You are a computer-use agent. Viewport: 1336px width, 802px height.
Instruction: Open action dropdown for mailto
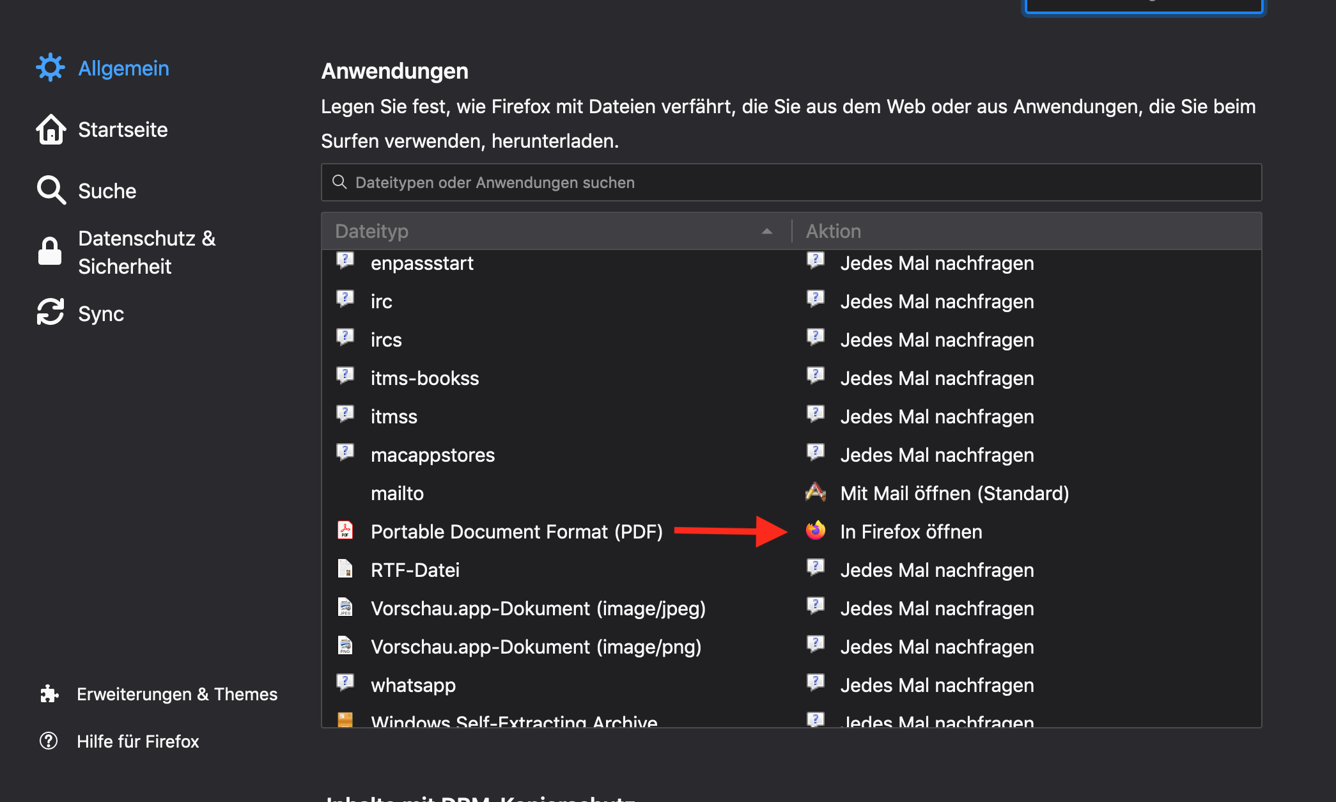coord(954,493)
